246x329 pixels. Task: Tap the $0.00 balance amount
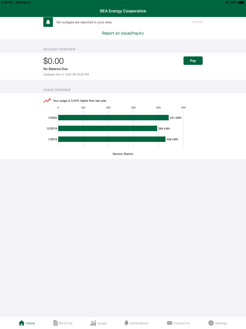53,61
